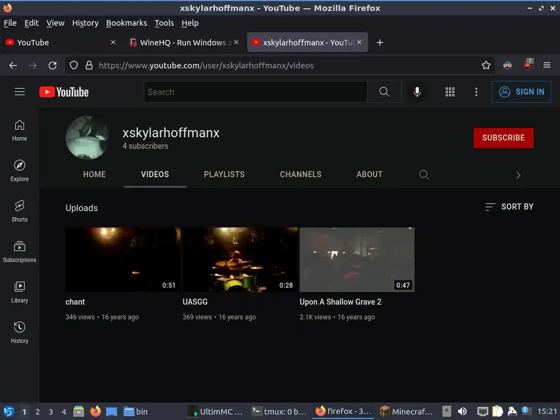Image resolution: width=560 pixels, height=420 pixels.
Task: Switch to the tmux taskbar window
Action: point(279,411)
